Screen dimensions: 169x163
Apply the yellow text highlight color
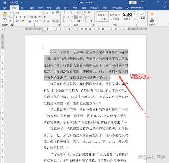click(23, 21)
